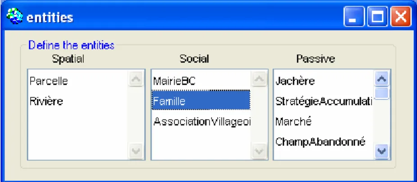Click the Passive list scrollbar thumb
The width and height of the screenshot is (417, 182).
tap(382, 93)
